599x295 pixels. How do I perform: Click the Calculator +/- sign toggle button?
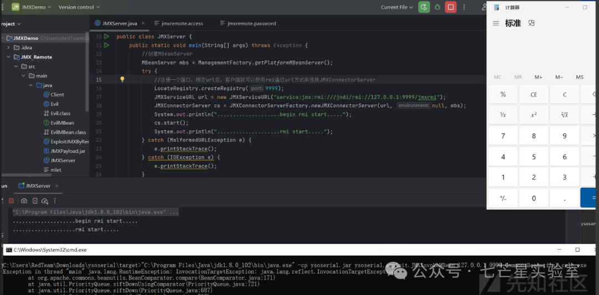pyautogui.click(x=503, y=198)
